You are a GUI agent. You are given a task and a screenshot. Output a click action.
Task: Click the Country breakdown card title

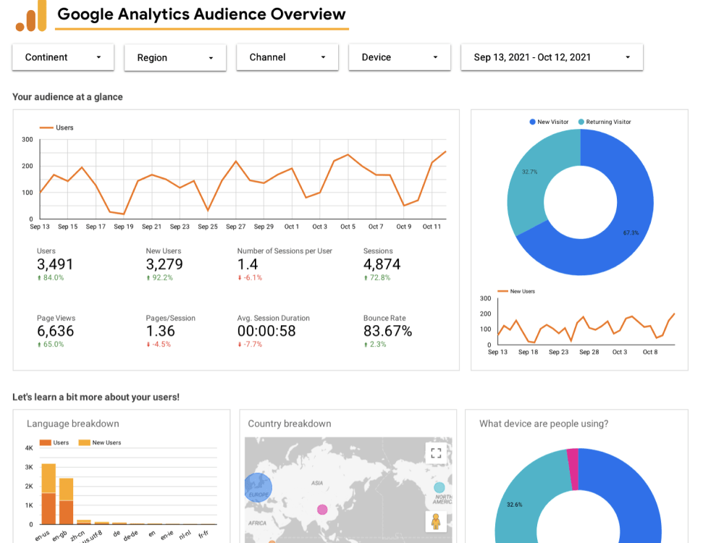coord(290,424)
